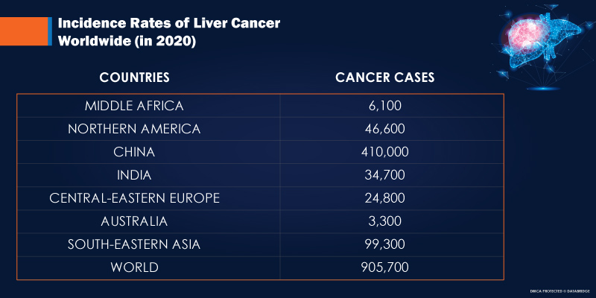Select the COUNTRIES column header
The image size is (596, 298).
pos(134,77)
